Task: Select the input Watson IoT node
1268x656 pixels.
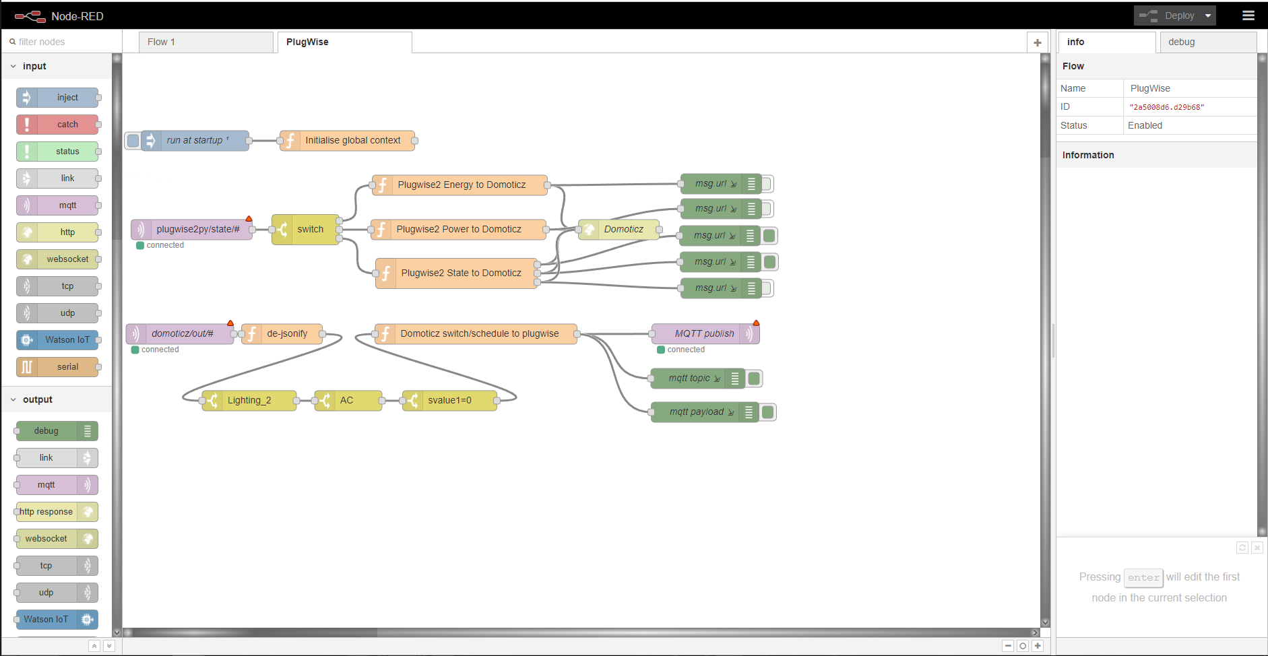Action: click(x=57, y=340)
